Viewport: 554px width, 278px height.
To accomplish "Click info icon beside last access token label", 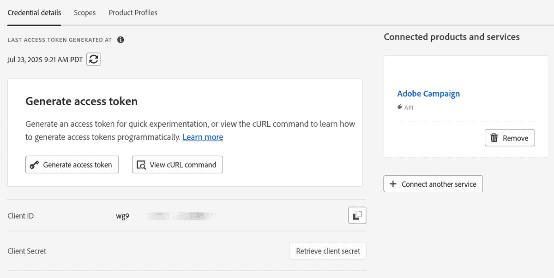I will tap(120, 40).
